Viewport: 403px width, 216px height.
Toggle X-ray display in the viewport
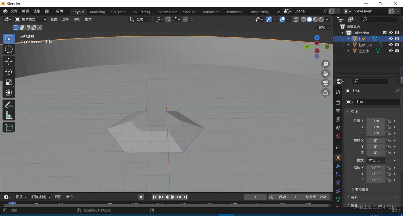(296, 19)
